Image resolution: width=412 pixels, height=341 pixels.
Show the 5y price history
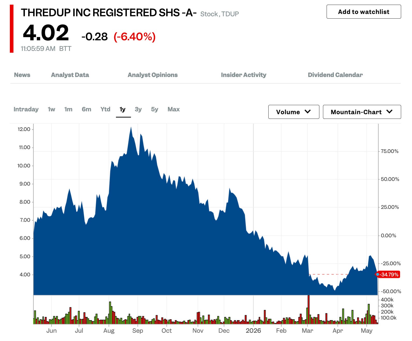tap(154, 109)
